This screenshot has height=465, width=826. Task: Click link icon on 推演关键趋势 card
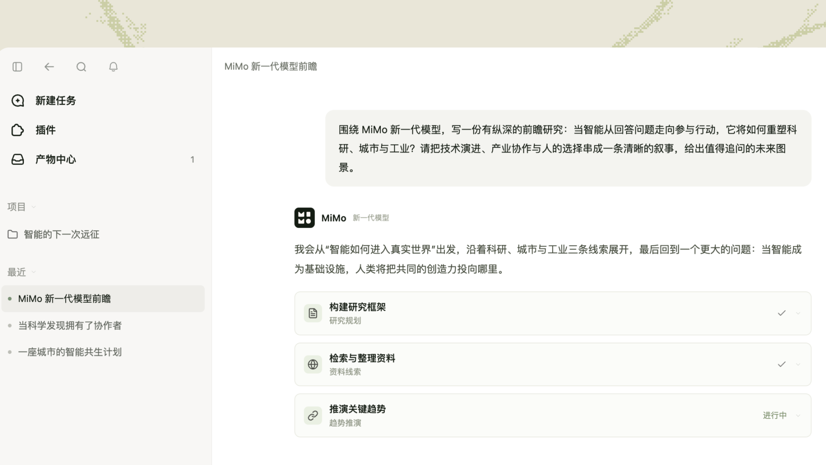tap(313, 416)
